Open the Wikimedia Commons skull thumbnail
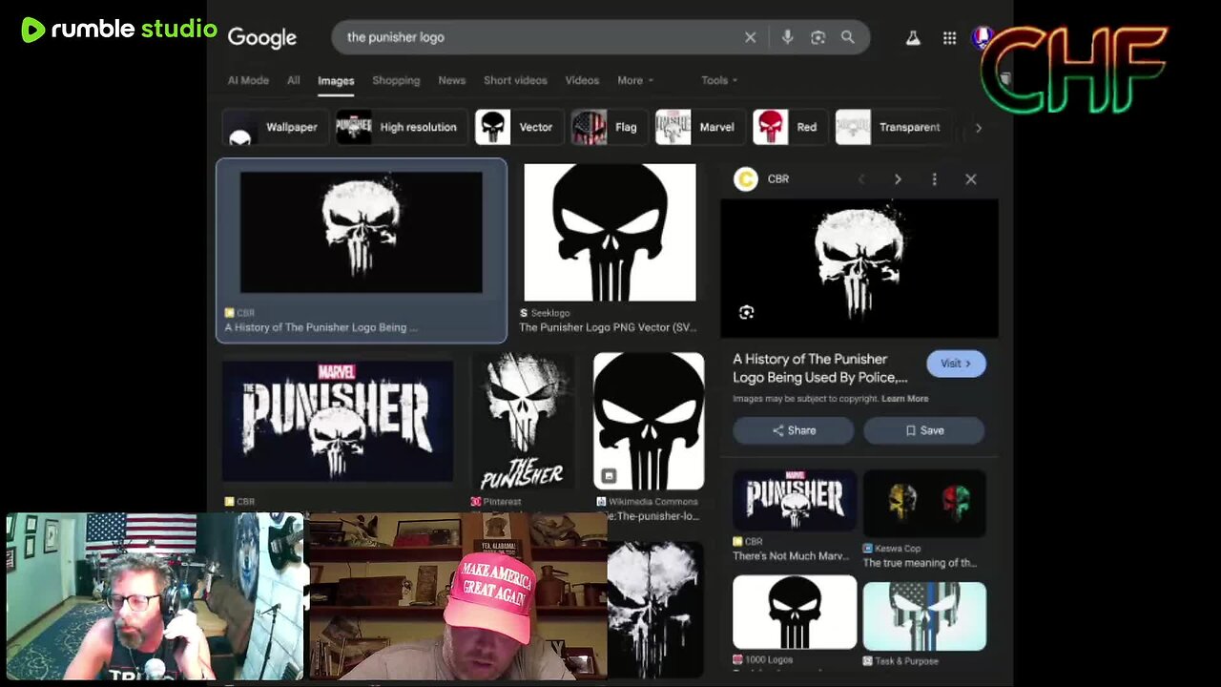This screenshot has height=687, width=1221. click(x=649, y=421)
